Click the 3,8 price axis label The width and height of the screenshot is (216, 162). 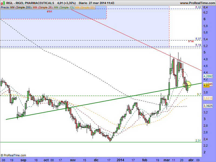click(x=206, y=92)
